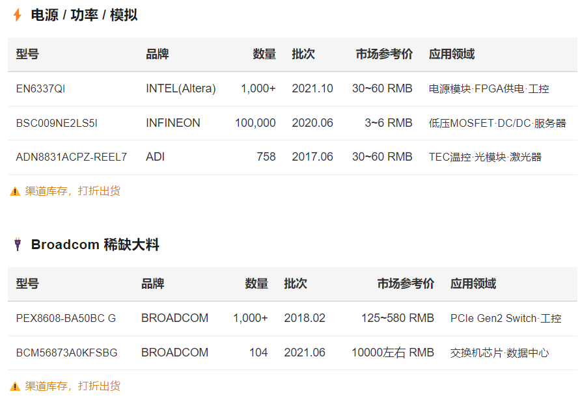The width and height of the screenshot is (580, 400).
Task: Select BROADCOM brand in PEX8608 row
Action: (174, 318)
